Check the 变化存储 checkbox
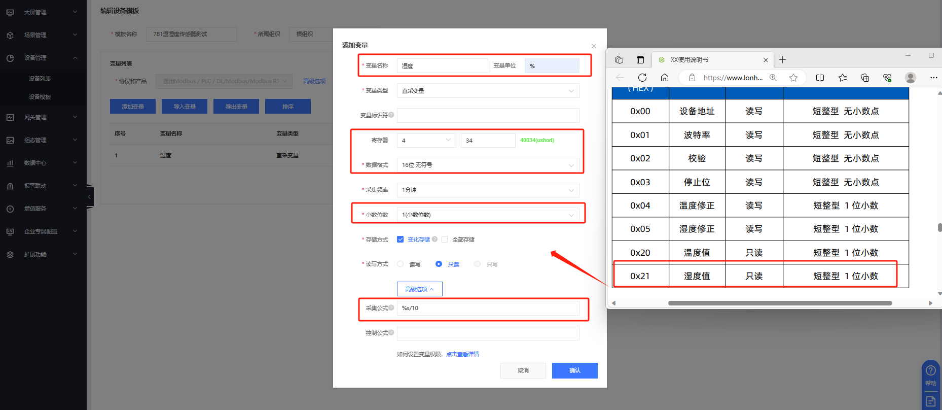Image resolution: width=942 pixels, height=410 pixels. click(401, 240)
